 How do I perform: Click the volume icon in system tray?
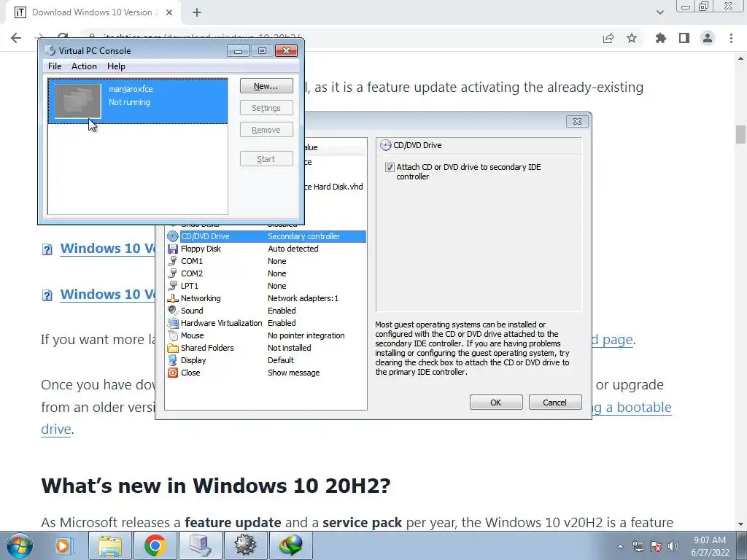[673, 546]
